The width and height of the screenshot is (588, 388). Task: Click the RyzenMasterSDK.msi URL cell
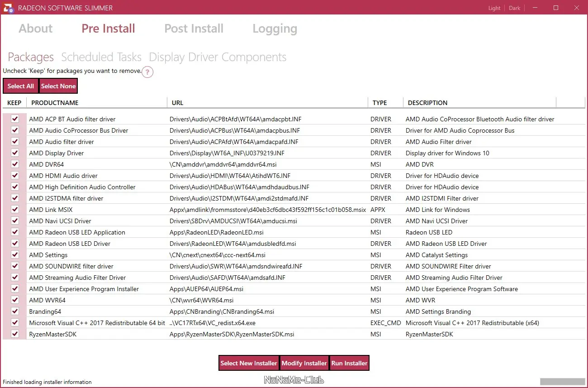[232, 334]
